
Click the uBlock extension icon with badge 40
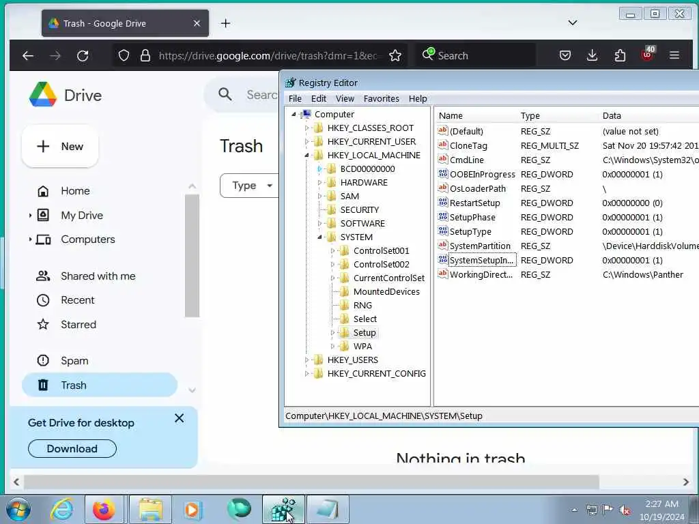[647, 55]
